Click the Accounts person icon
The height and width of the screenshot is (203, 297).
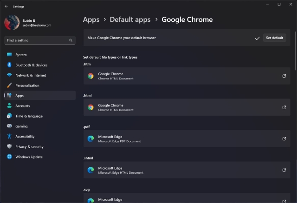click(9, 105)
